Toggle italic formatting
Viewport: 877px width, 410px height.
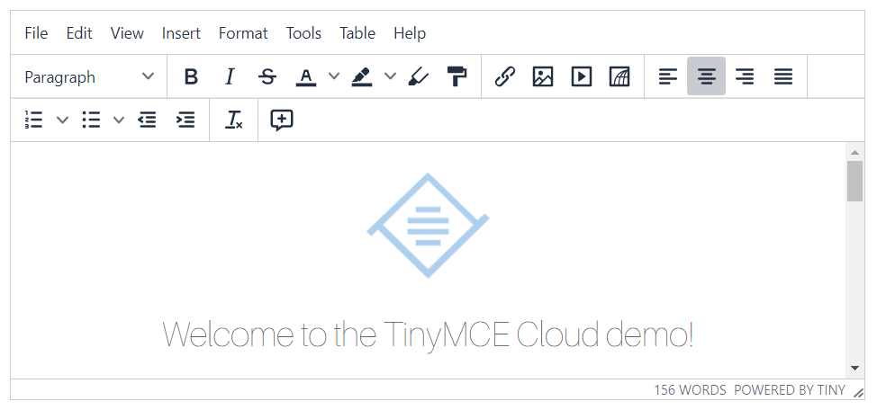pos(229,76)
